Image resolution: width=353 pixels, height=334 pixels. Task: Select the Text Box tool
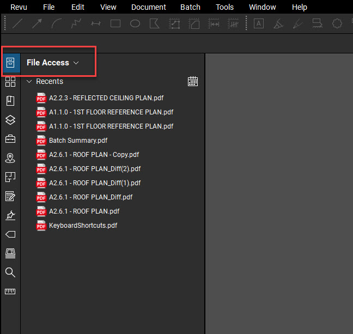(259, 23)
